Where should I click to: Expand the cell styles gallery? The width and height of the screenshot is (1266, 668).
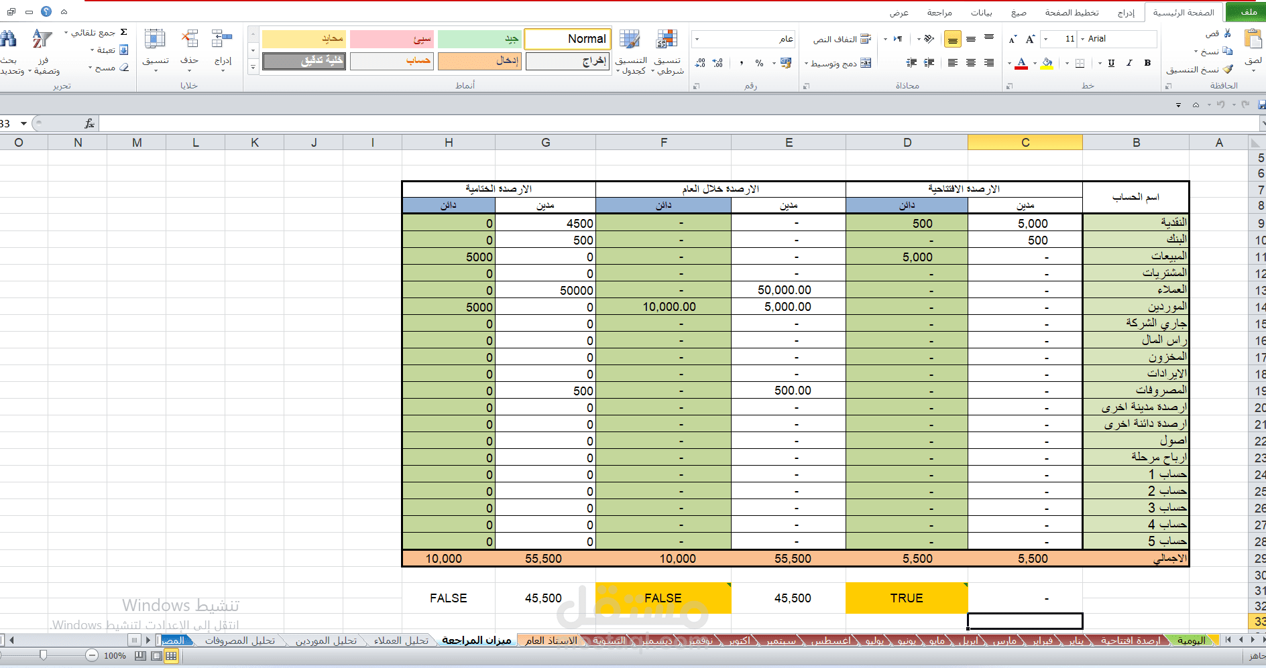coord(253,67)
